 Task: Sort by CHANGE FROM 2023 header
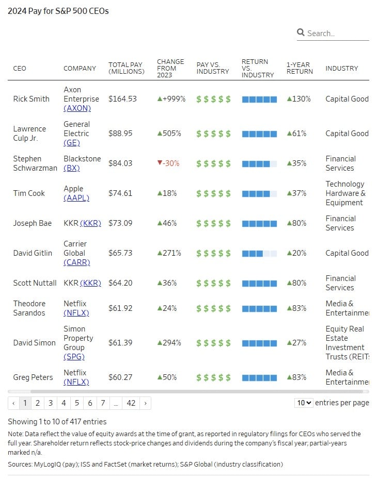click(170, 68)
